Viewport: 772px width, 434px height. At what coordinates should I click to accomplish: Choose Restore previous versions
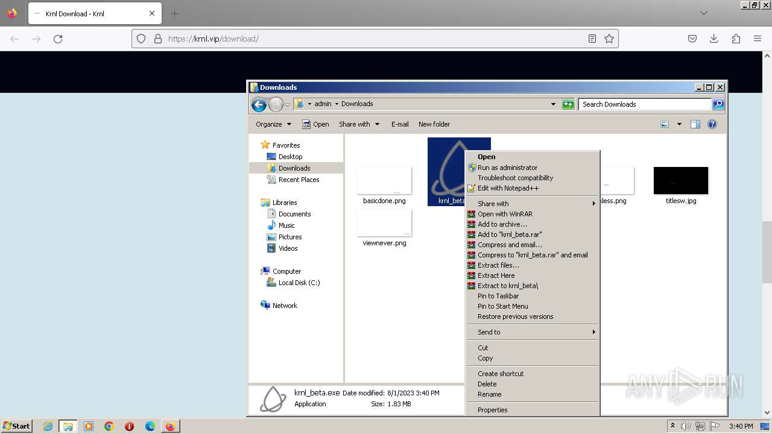pos(533,316)
